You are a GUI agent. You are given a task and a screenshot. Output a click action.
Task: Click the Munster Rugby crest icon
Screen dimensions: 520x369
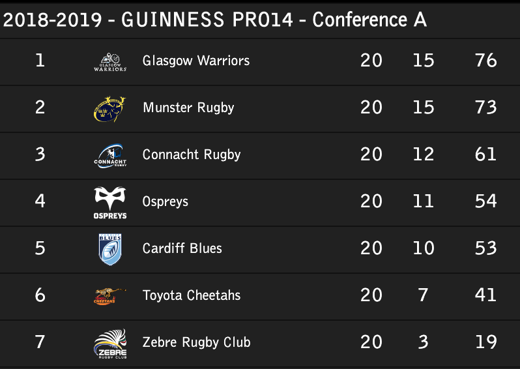click(x=109, y=108)
